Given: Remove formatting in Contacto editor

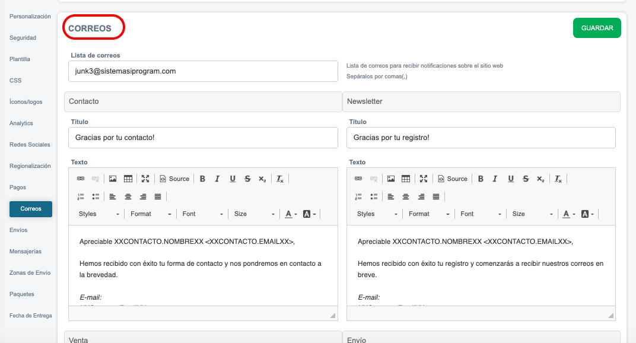Looking at the screenshot, I should [280, 179].
